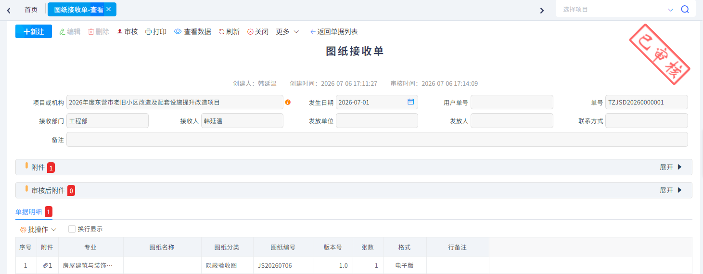This screenshot has height=274, width=703.
Task: Switch to the 首页 tab
Action: pos(31,9)
